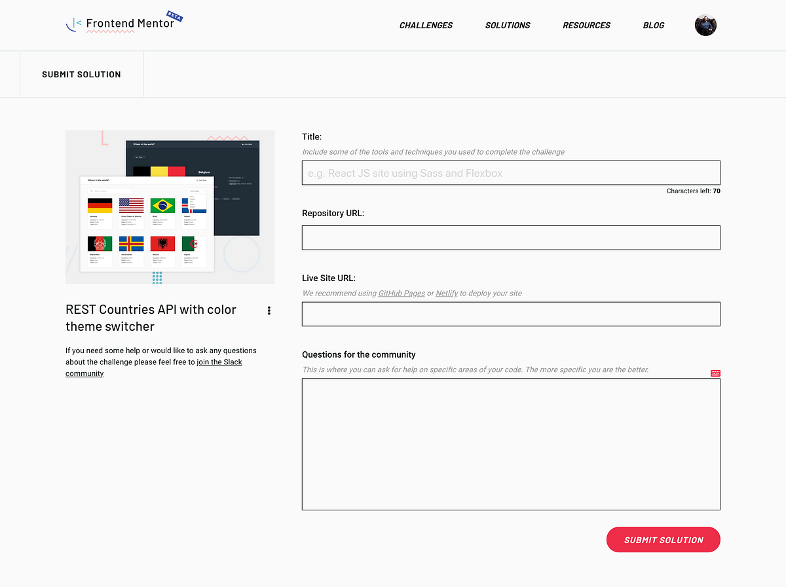Click the REST Countries challenge preview image
Screen dimensions: 786x587
[x=170, y=206]
